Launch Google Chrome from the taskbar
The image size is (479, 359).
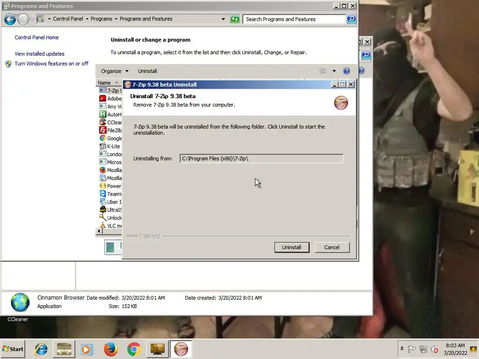134,349
